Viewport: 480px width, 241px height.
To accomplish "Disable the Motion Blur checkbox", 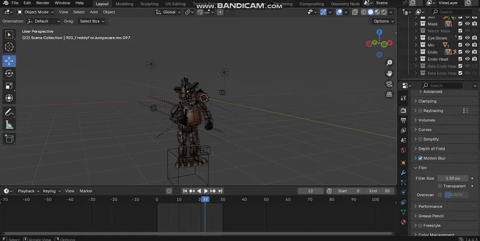I will pyautogui.click(x=420, y=158).
